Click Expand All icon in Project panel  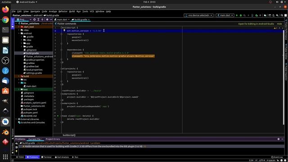pos(38,19)
